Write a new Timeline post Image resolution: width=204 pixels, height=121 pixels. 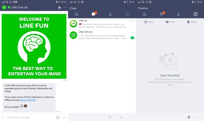tap(149, 22)
